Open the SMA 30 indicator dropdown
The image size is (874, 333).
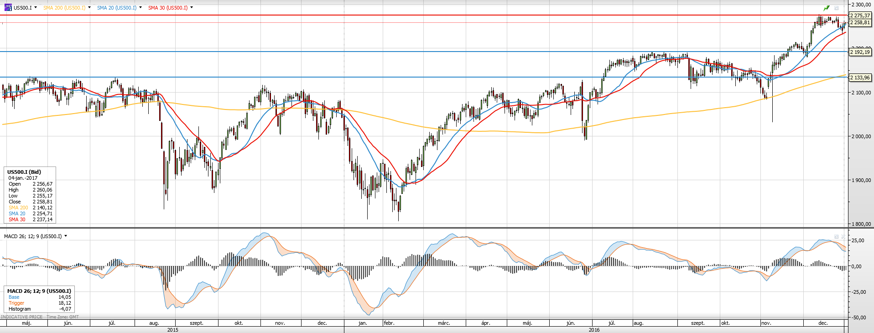click(x=192, y=7)
